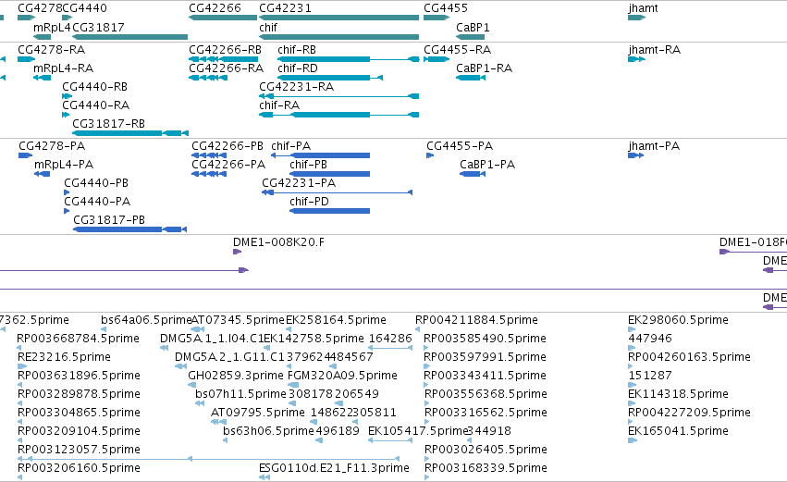Screen dimensions: 787x482
Task: Click the mRpL4 gene glyph
Action: click(x=43, y=37)
